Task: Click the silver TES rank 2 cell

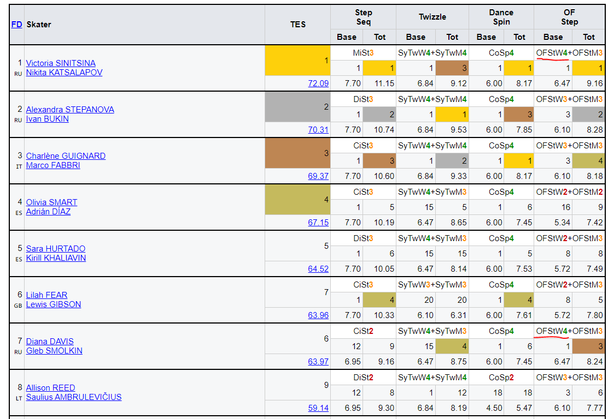Action: 297,107
